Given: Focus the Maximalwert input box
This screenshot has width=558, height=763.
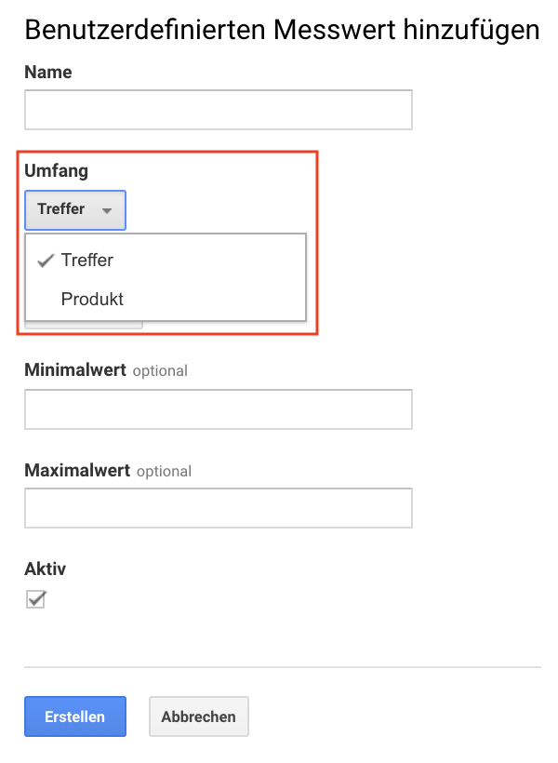Looking at the screenshot, I should click(x=219, y=508).
